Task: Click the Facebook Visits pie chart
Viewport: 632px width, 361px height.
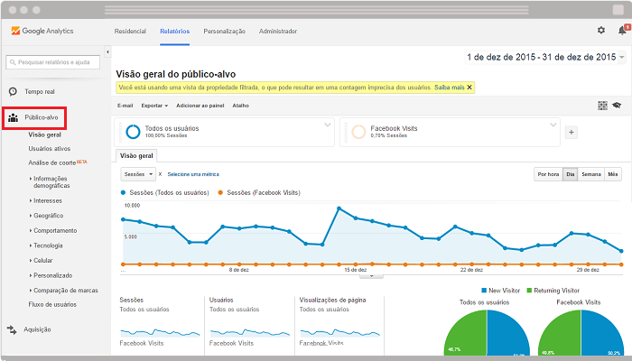Action: pyautogui.click(x=581, y=332)
